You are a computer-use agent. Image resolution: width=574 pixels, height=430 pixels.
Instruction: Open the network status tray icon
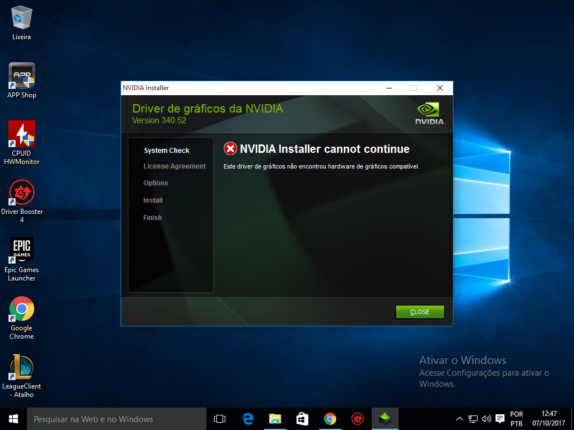473,419
